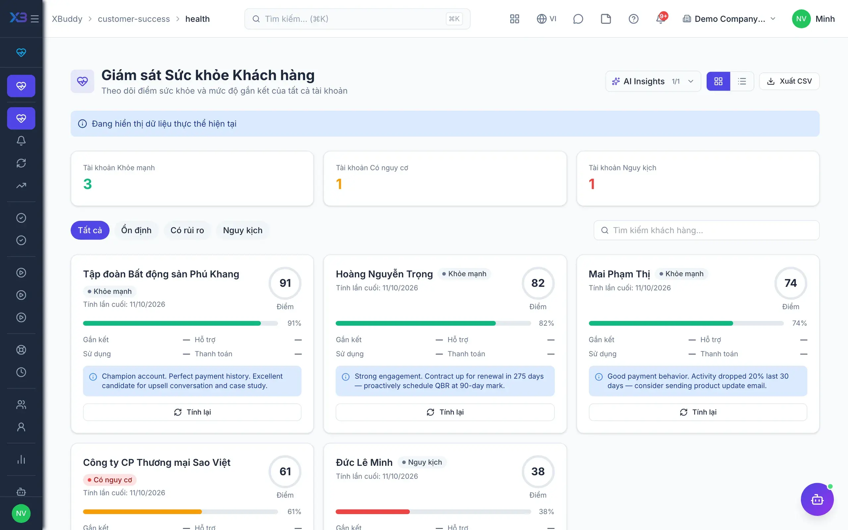Image resolution: width=848 pixels, height=530 pixels.
Task: Open the sidebar bar chart icon
Action: [21, 459]
